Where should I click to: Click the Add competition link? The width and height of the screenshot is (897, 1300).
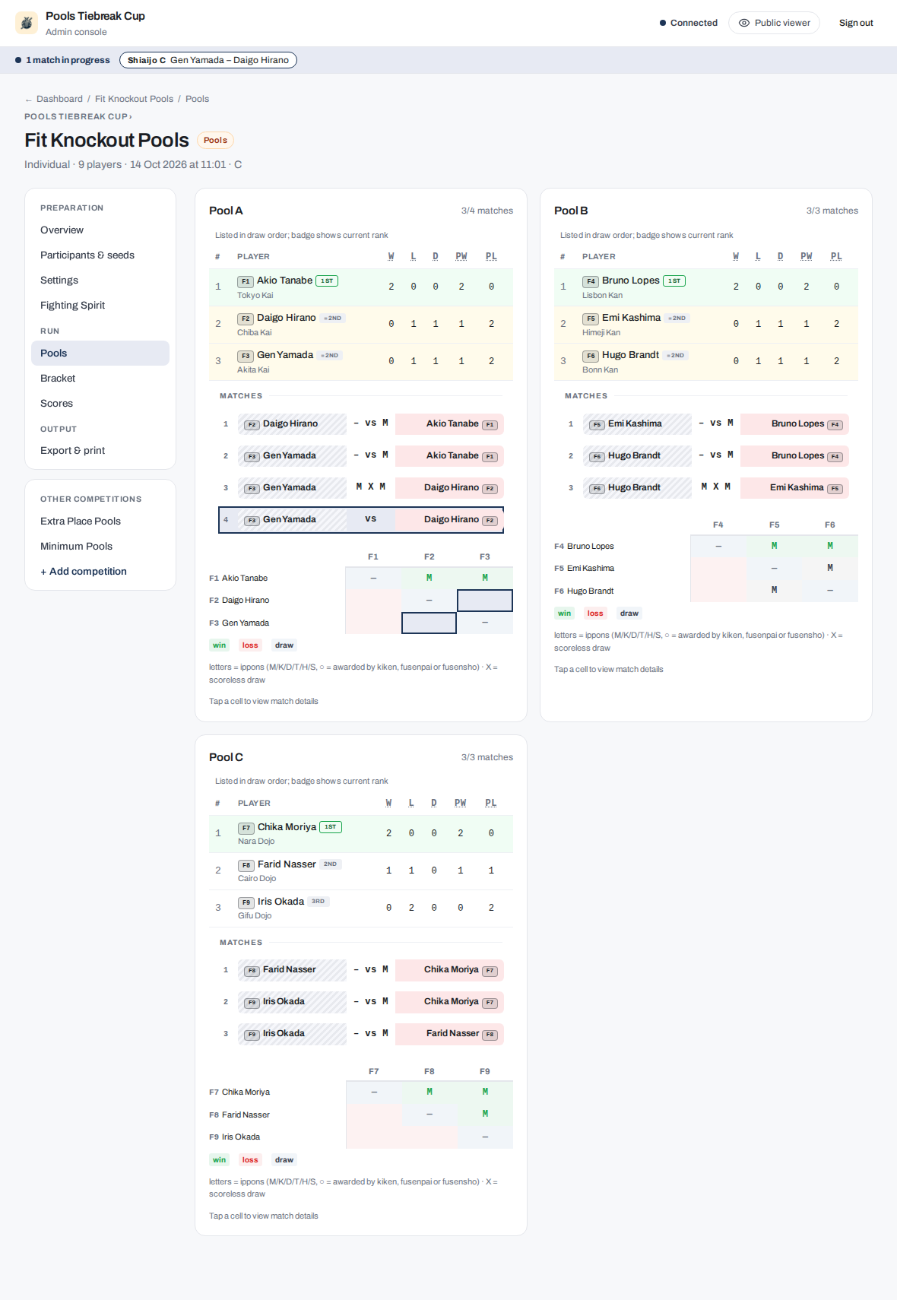point(84,572)
